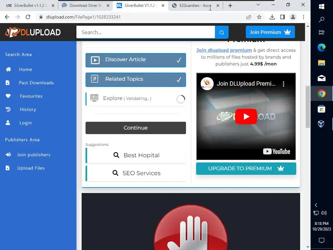
Task: Open a new browser tab
Action: (x=230, y=6)
